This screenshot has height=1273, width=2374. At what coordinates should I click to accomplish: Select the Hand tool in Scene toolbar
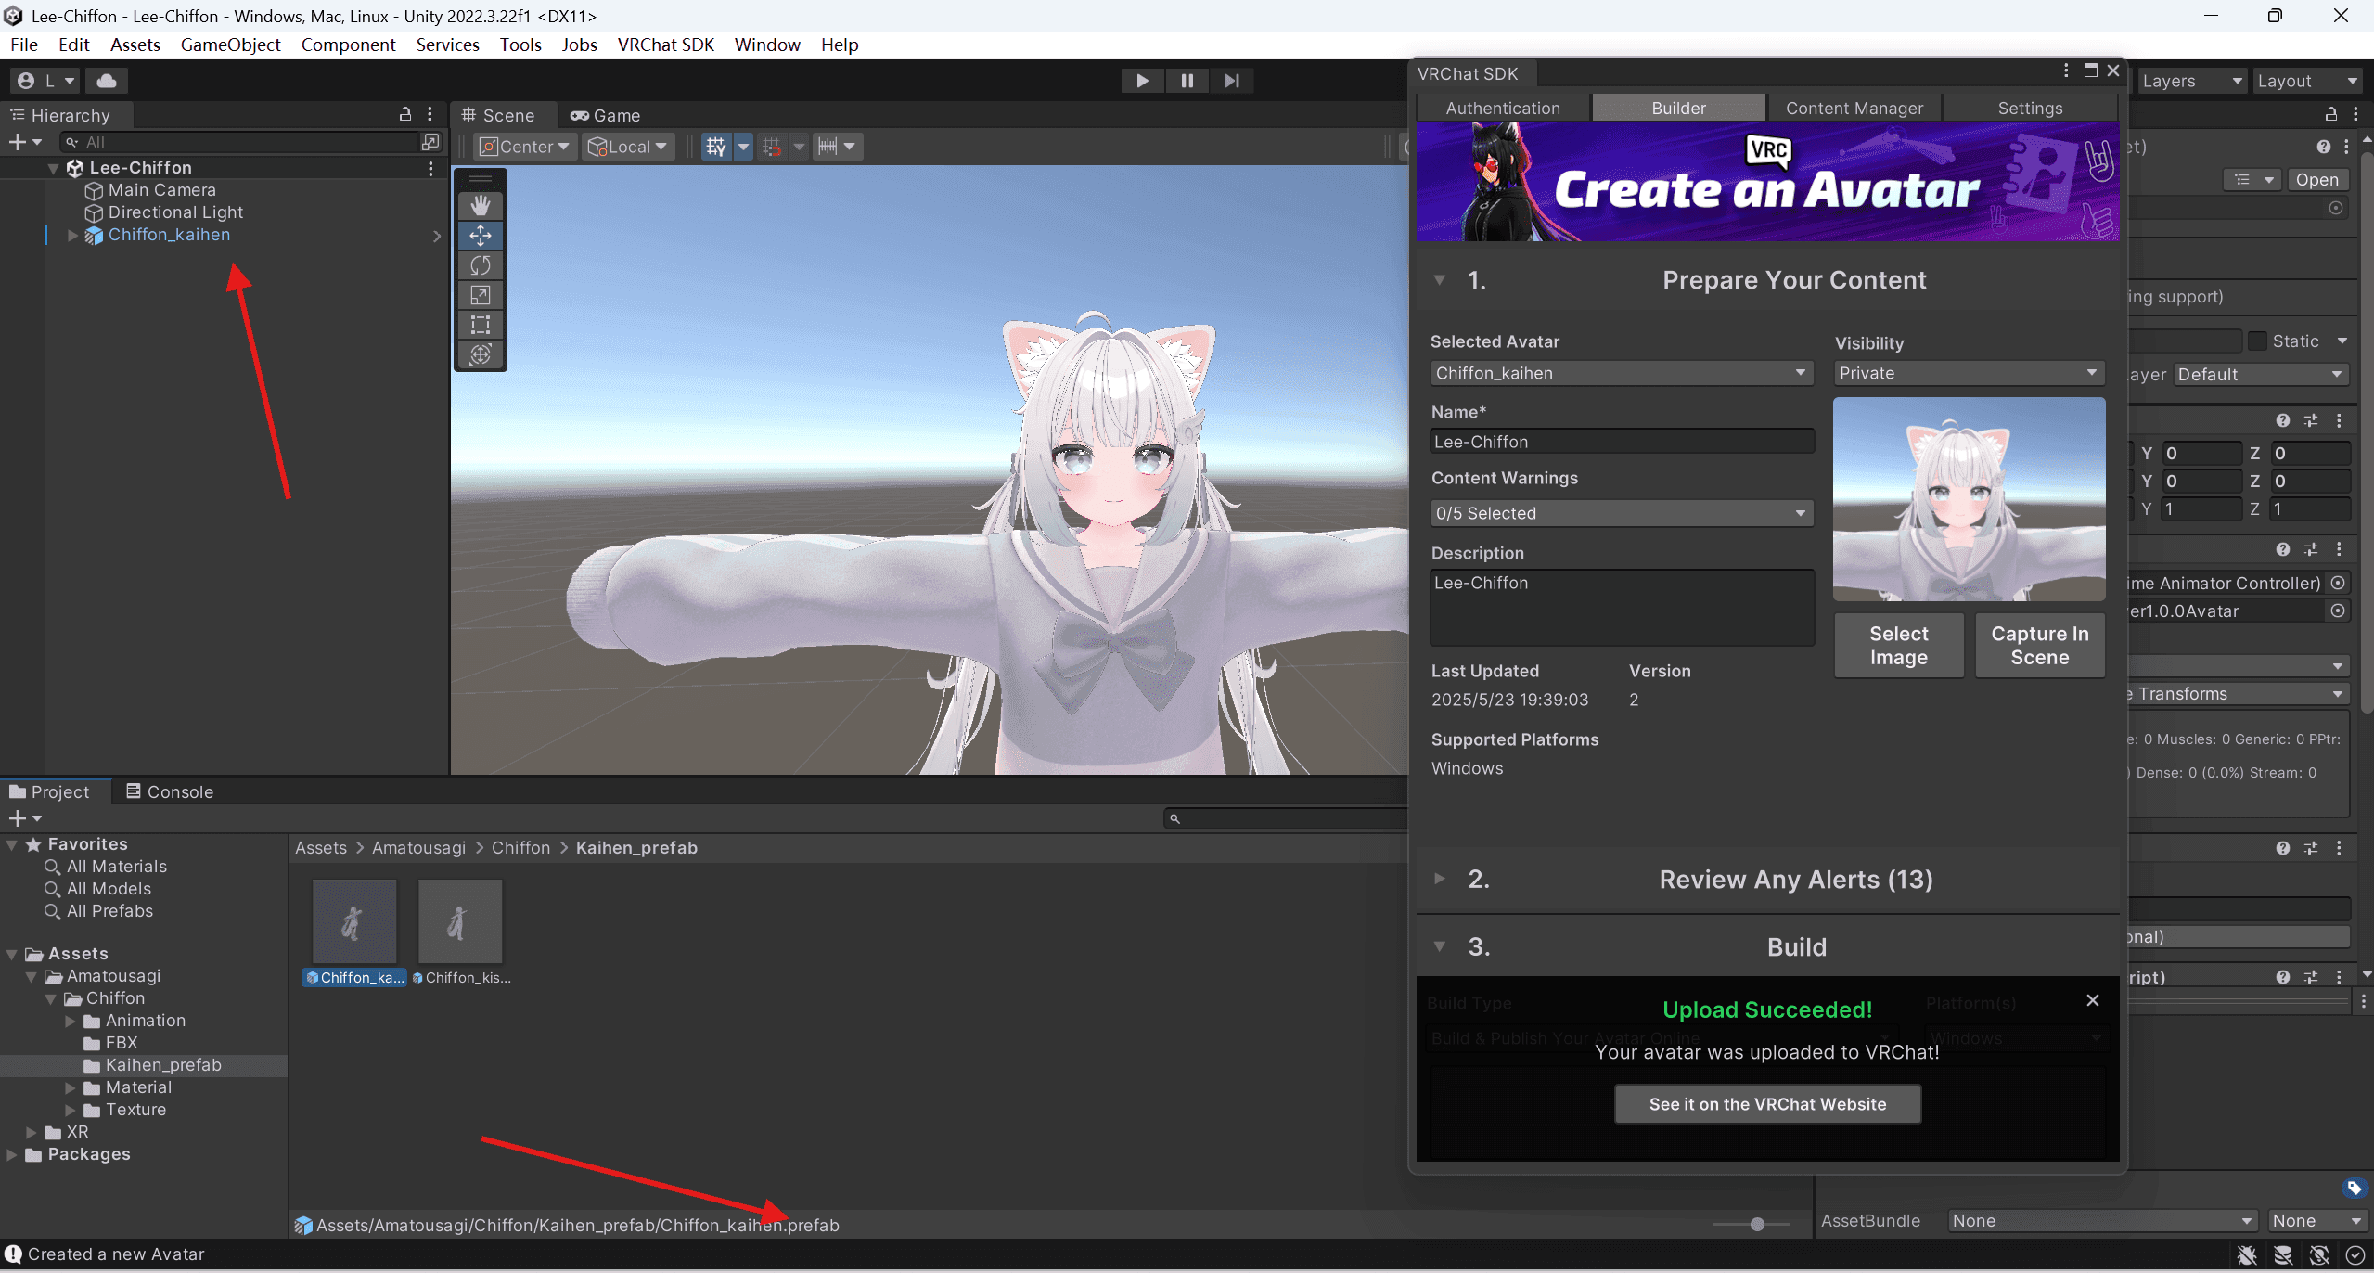tap(481, 204)
